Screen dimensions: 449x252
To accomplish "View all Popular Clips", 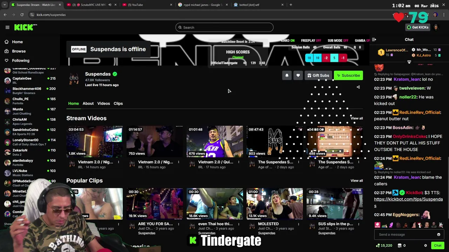I will (x=357, y=181).
